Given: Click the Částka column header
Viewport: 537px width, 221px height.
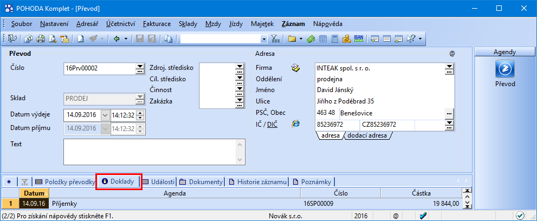Looking at the screenshot, I should point(421,193).
